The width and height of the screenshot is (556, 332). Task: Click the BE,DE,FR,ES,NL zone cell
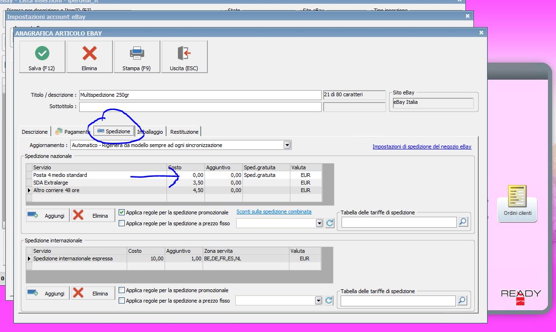coord(246,258)
